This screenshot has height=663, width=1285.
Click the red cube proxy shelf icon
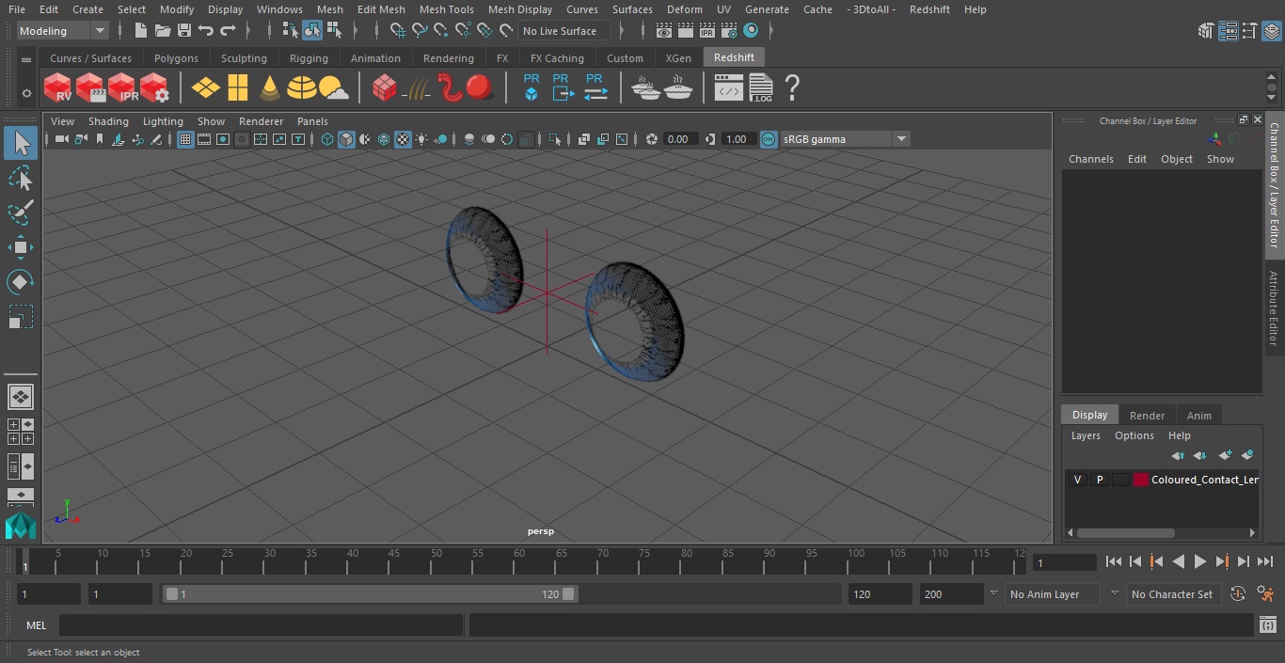(385, 88)
